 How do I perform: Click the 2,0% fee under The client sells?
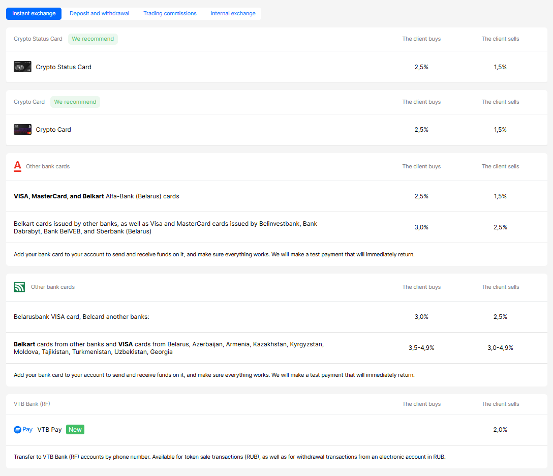(x=500, y=429)
